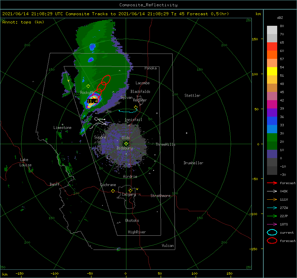This screenshot has height=278, width=297.
Task: Click the Annot: tops (km) label
Action: pyautogui.click(x=23, y=22)
